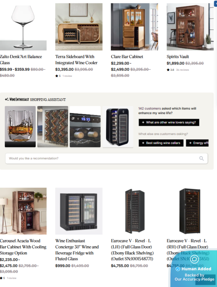
Task: Open the Zalto Denk'Art Balance Glass product link
Action: pos(21,60)
